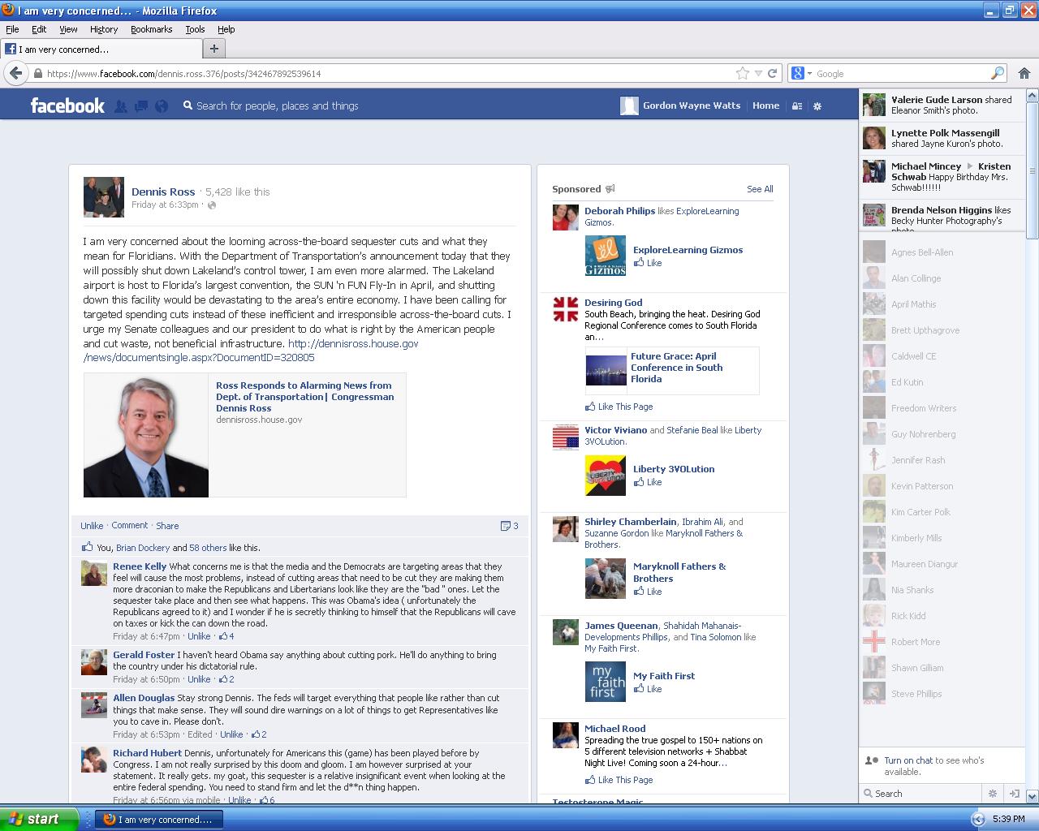1039x831 pixels.
Task: Click See All sponsored link
Action: coord(760,189)
